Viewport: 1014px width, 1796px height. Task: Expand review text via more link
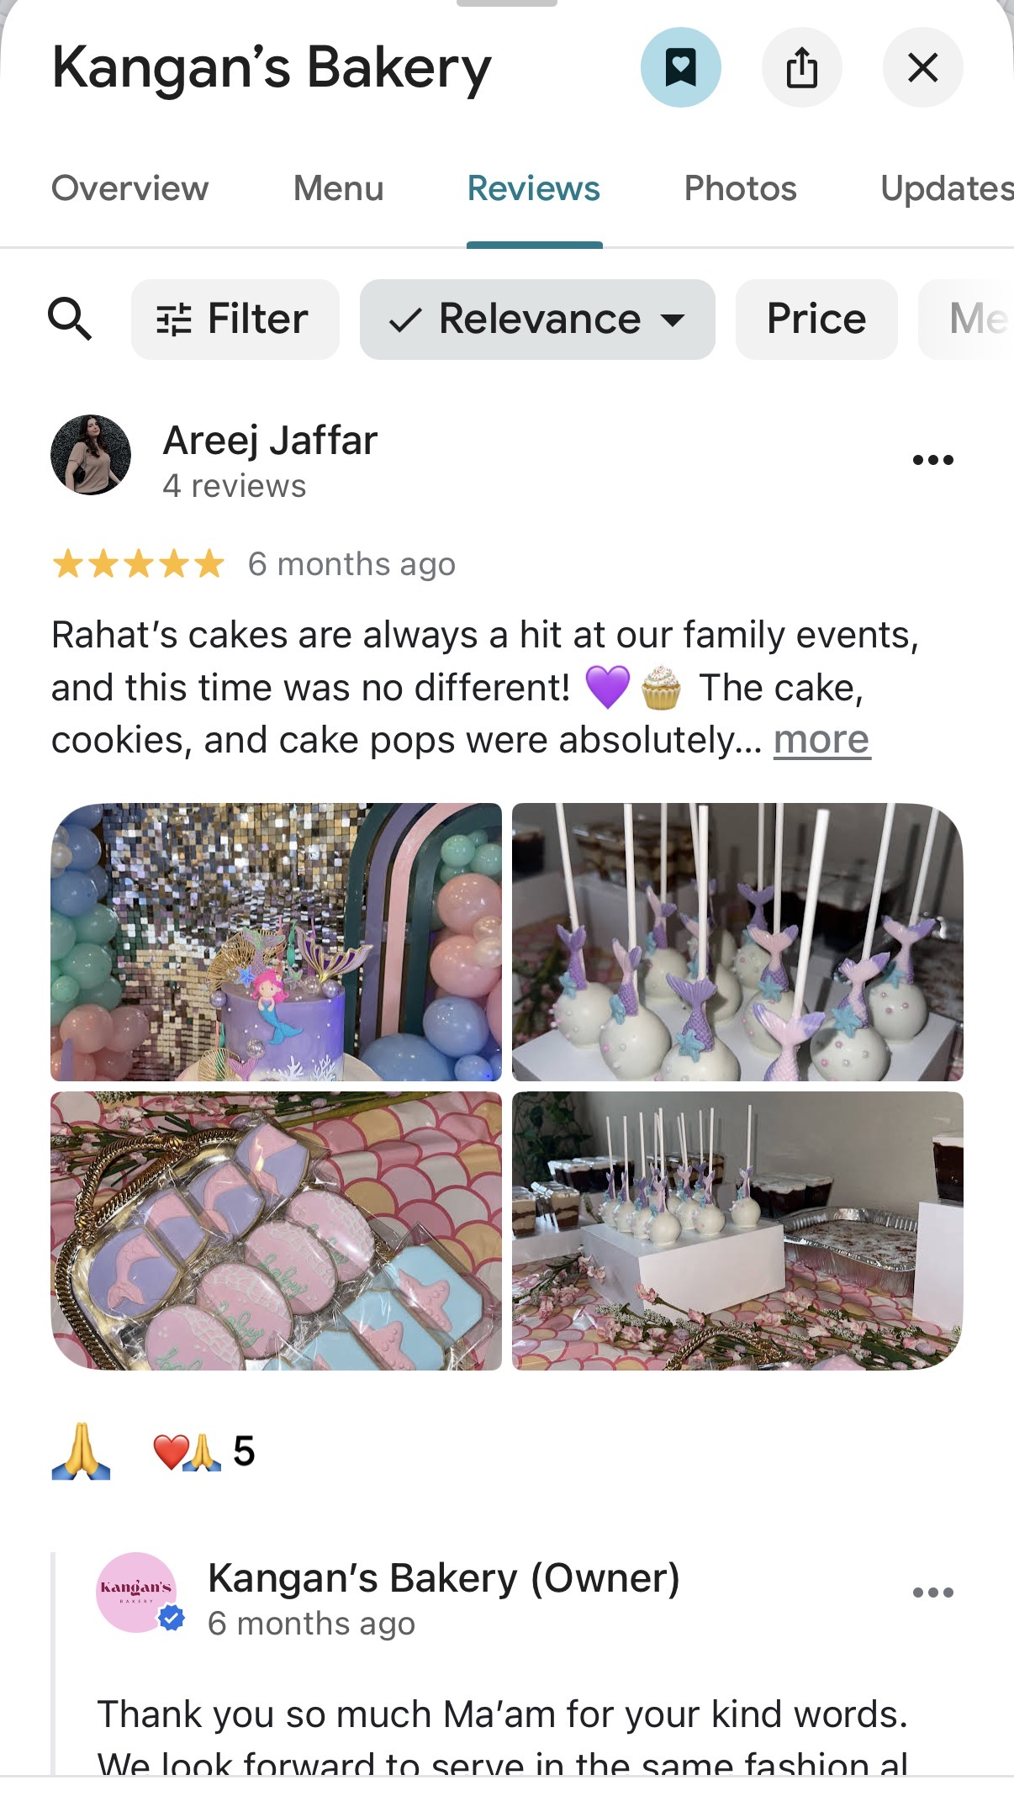point(821,740)
